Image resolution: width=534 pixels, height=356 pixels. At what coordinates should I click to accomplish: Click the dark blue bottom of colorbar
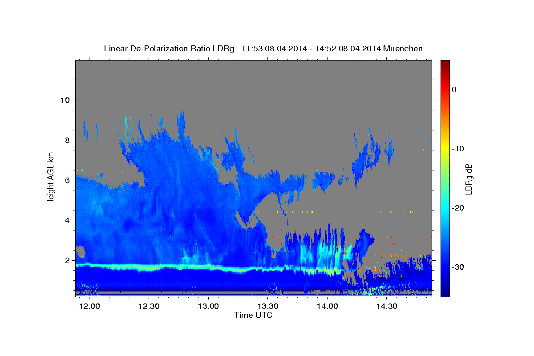pos(445,293)
